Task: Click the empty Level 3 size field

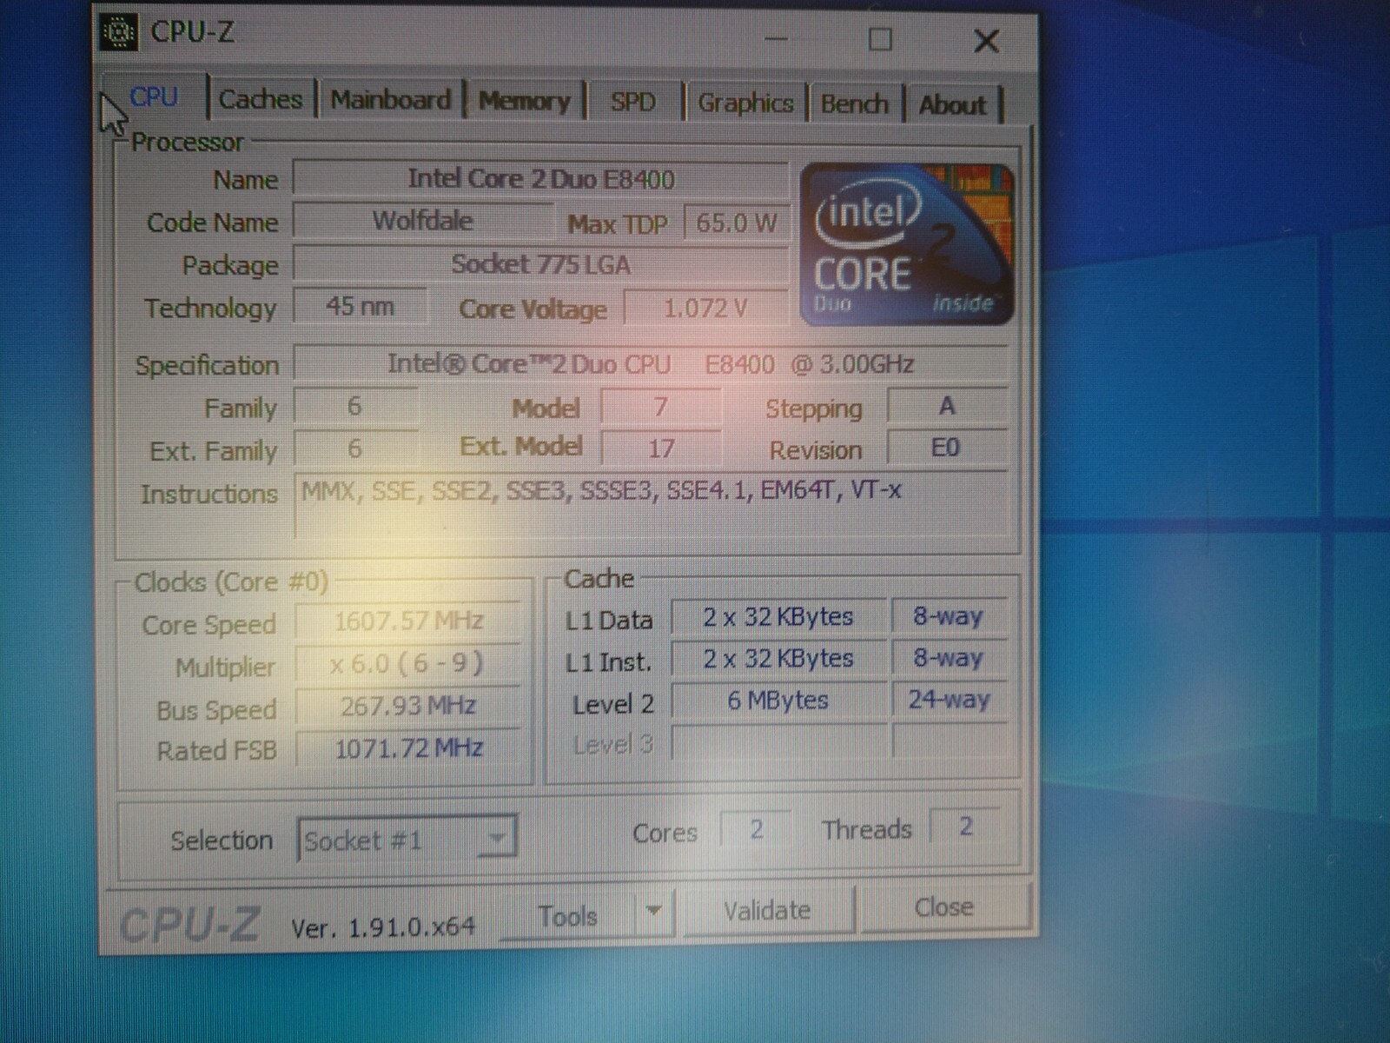Action: click(x=778, y=742)
